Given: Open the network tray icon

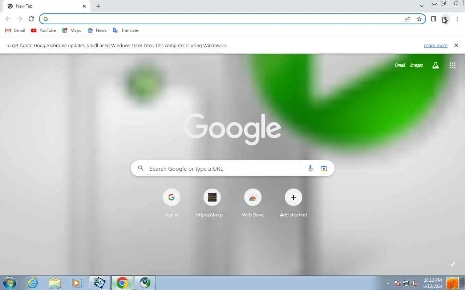Looking at the screenshot, I should pos(406,283).
